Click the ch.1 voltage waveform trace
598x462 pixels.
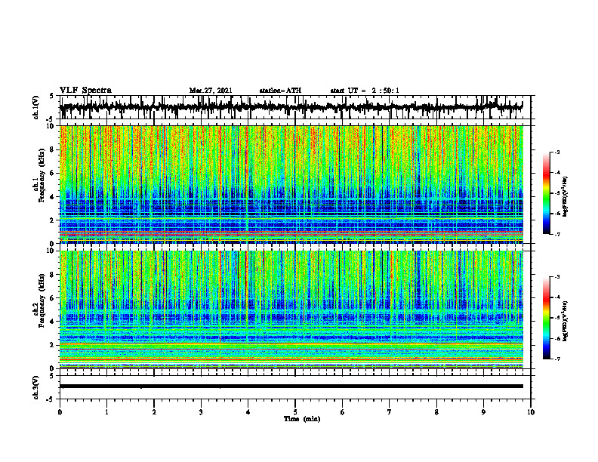[x=291, y=107]
